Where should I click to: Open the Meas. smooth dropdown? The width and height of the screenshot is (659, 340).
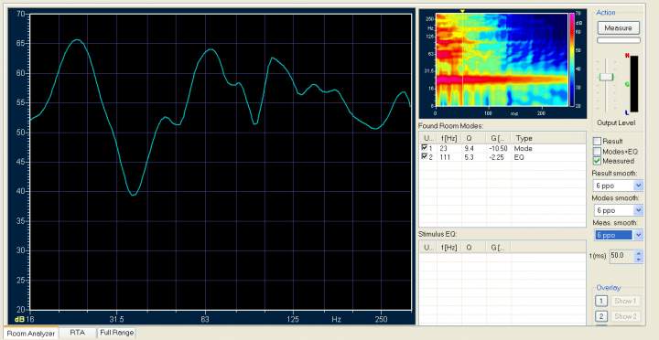coord(639,235)
